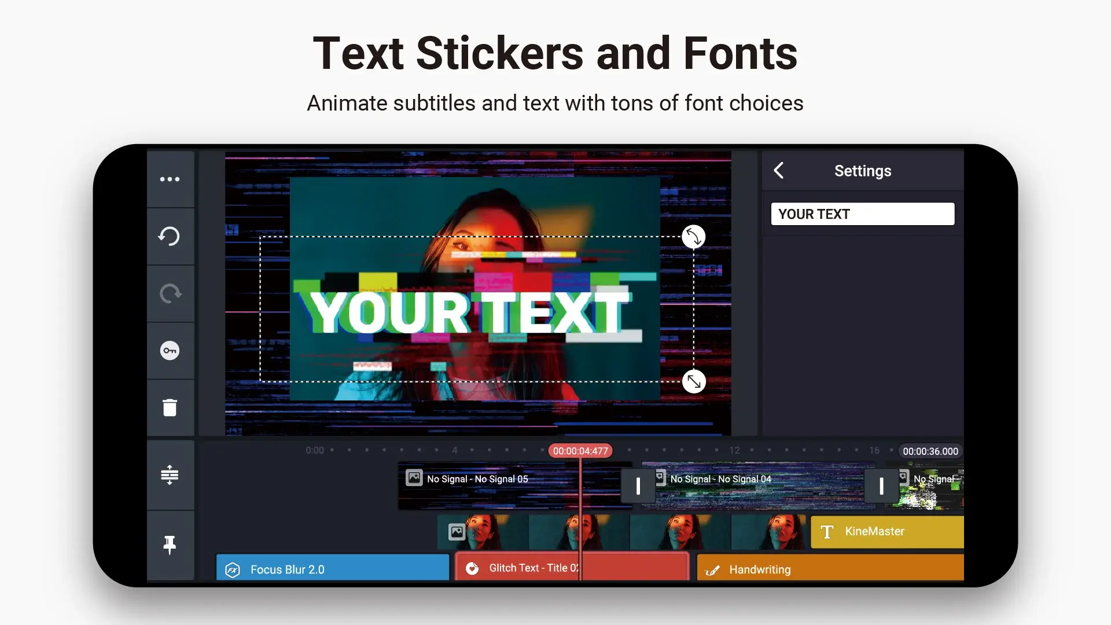Click the redo arrow icon

point(170,293)
